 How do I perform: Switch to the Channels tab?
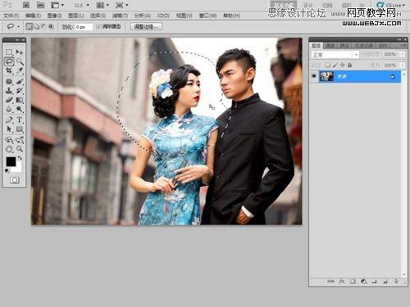click(330, 46)
